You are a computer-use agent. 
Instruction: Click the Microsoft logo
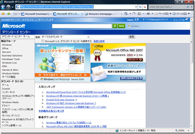pyautogui.click(x=14, y=26)
